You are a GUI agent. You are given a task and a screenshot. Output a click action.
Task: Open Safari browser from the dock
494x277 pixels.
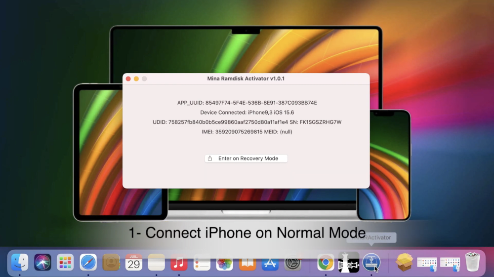[x=88, y=262]
